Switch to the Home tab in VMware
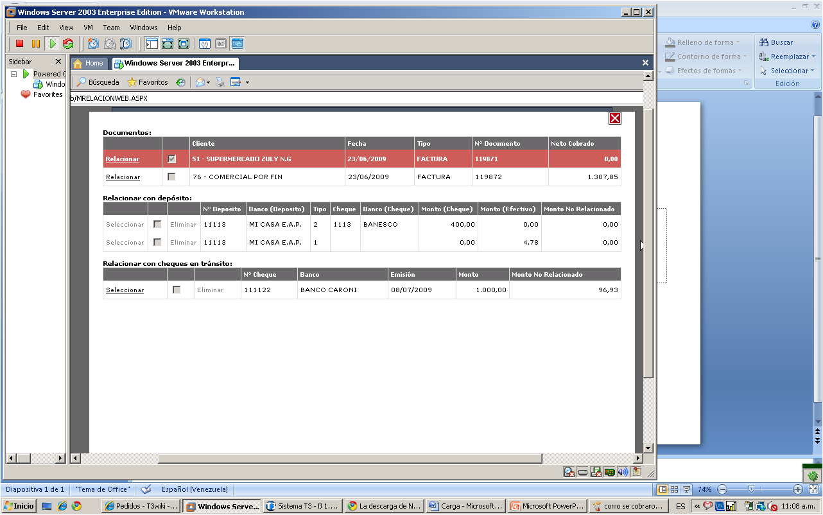The width and height of the screenshot is (823, 515). tap(89, 63)
